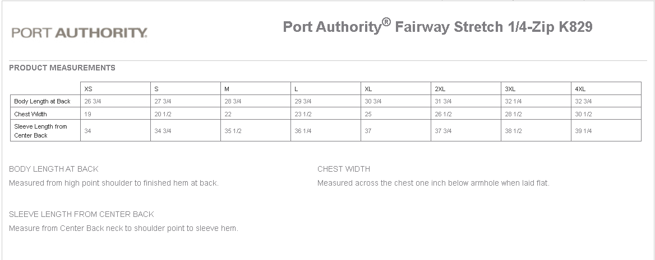The height and width of the screenshot is (260, 655).
Task: Click the Sleeve Length from Center Back description heading
Action: (x=81, y=214)
